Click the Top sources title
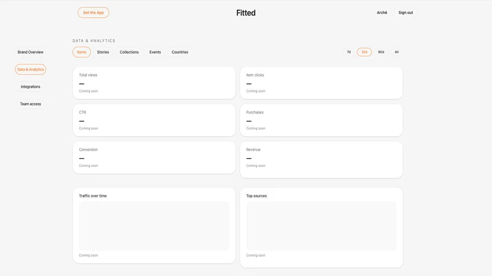The image size is (492, 276). pos(256,196)
